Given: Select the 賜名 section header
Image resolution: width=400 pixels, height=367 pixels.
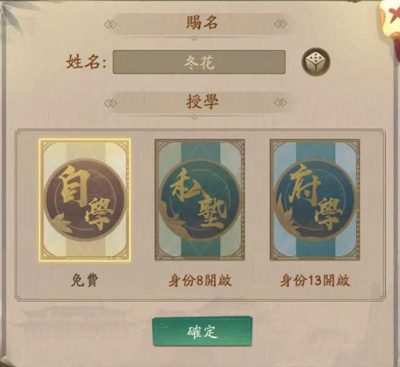Looking at the screenshot, I should point(202,22).
